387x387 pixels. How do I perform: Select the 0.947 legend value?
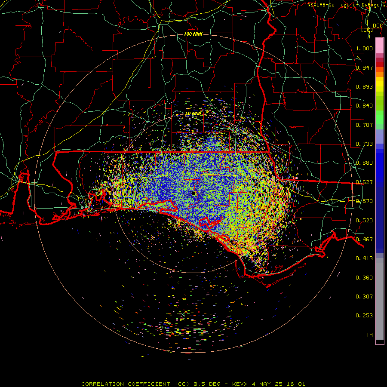pyautogui.click(x=364, y=68)
